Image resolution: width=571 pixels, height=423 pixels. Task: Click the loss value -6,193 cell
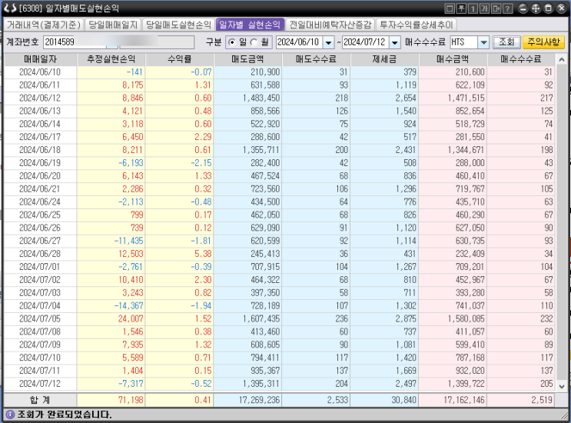(x=111, y=163)
